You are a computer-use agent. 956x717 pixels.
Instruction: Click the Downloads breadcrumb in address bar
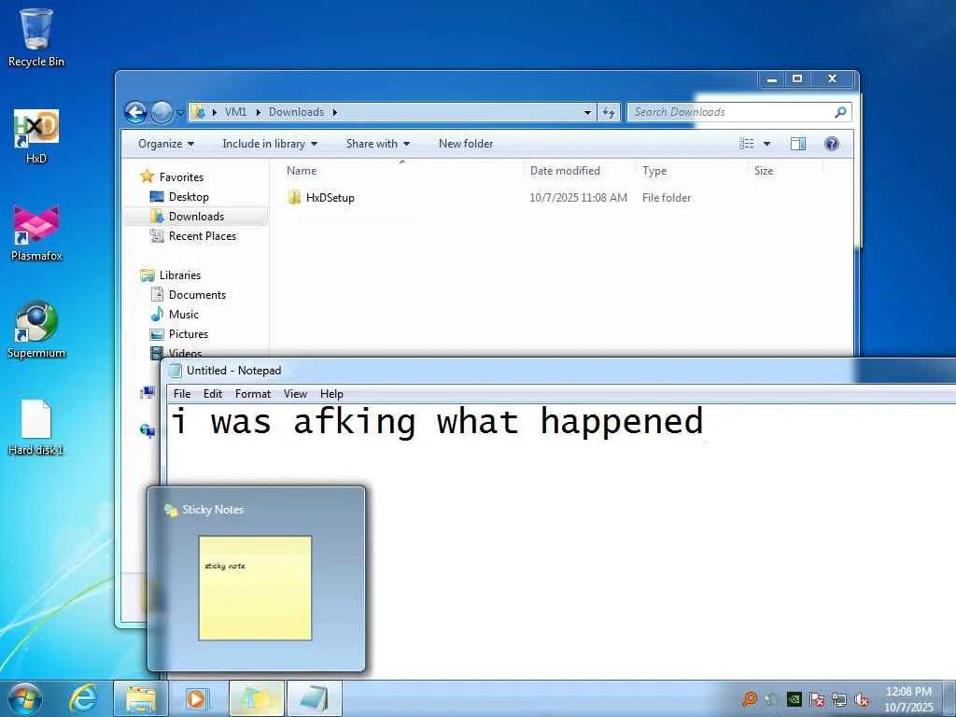(296, 112)
